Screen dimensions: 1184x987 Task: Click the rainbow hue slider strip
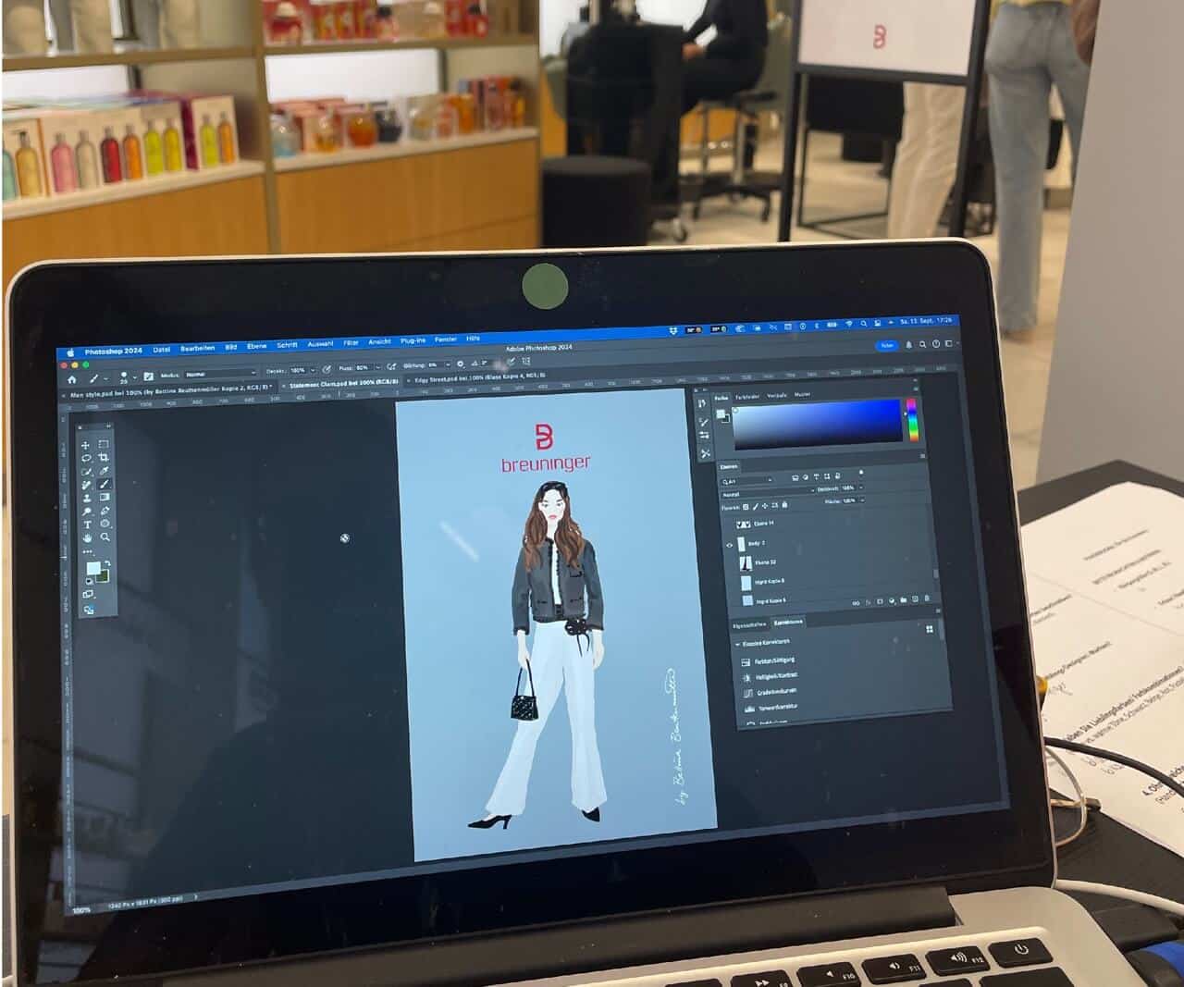911,420
